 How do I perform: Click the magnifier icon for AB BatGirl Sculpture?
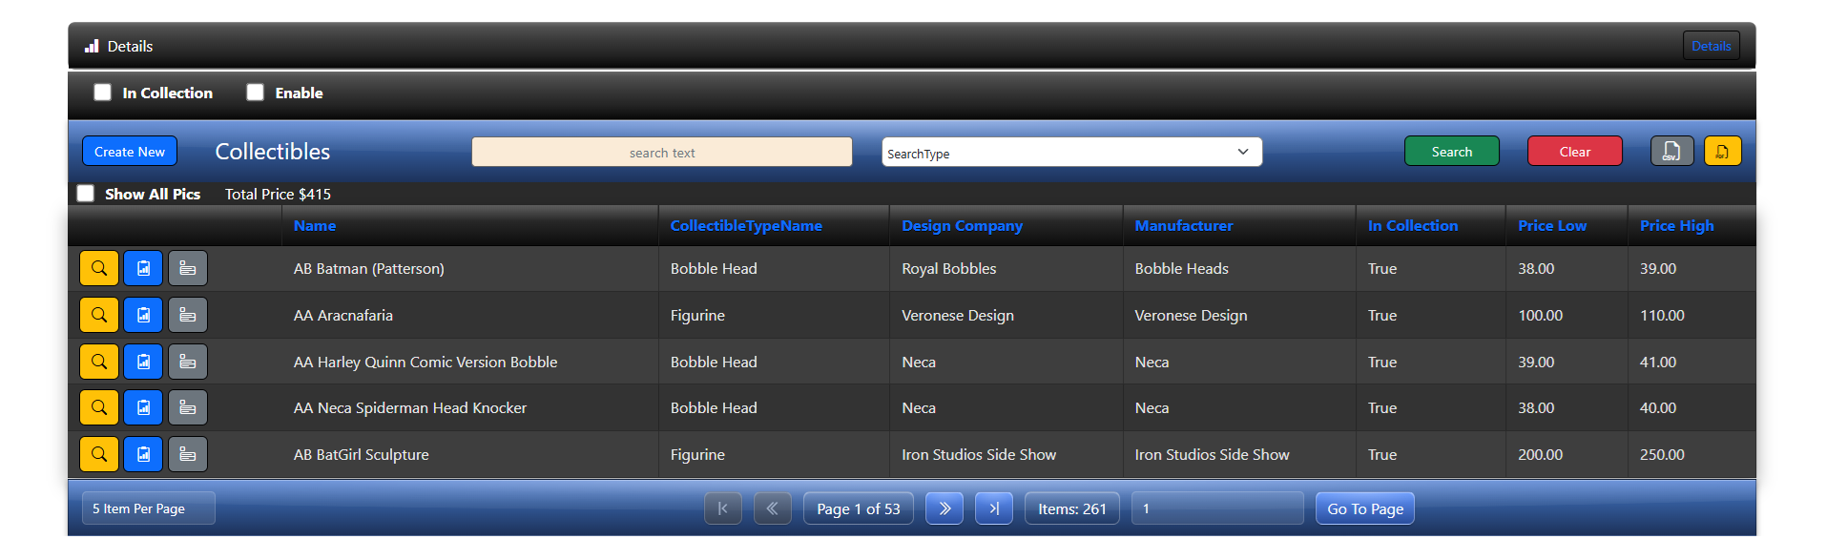tap(99, 454)
